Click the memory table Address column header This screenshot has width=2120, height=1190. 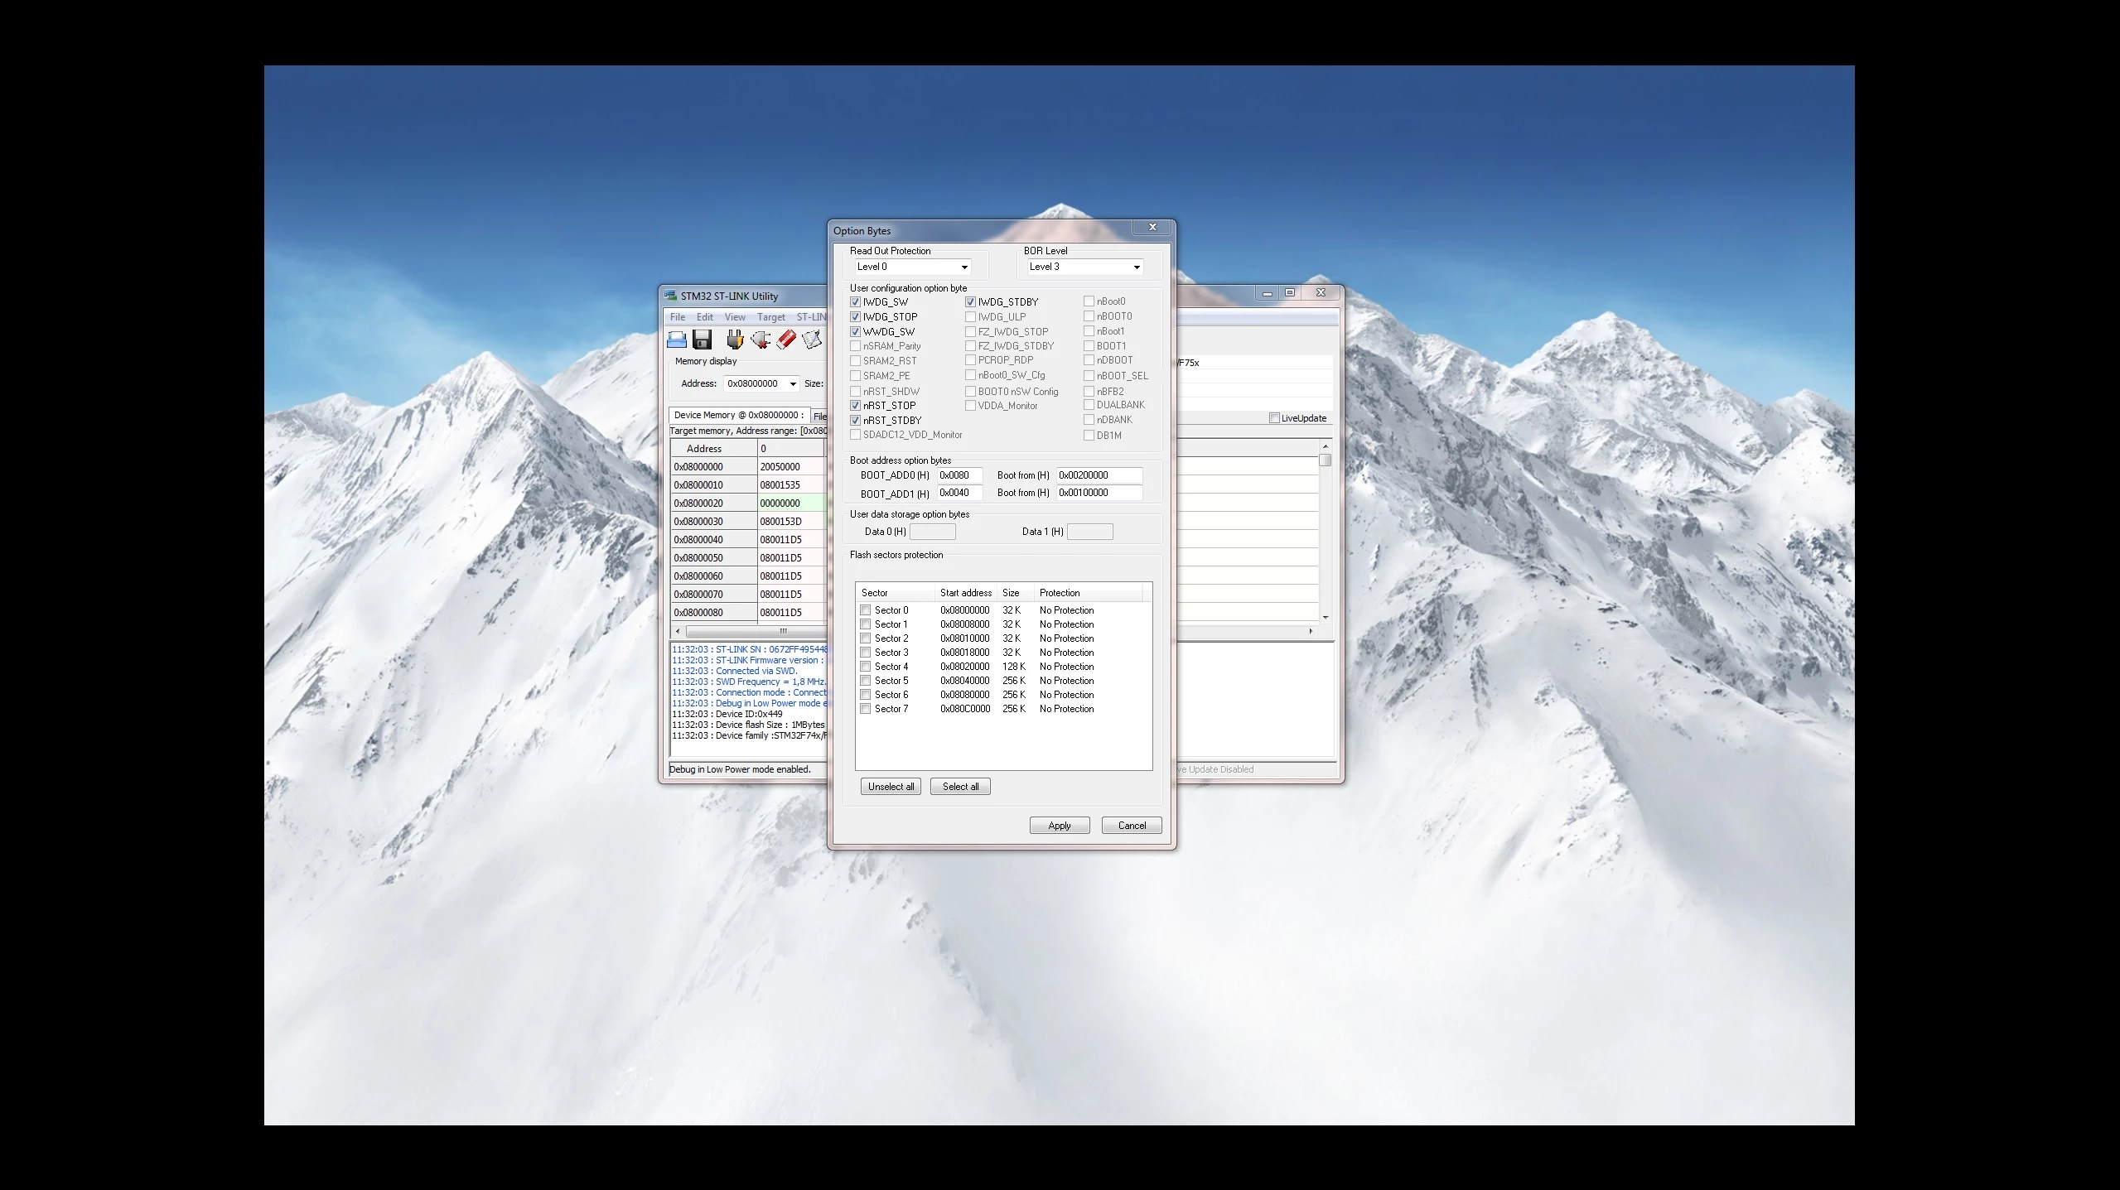pos(714,449)
